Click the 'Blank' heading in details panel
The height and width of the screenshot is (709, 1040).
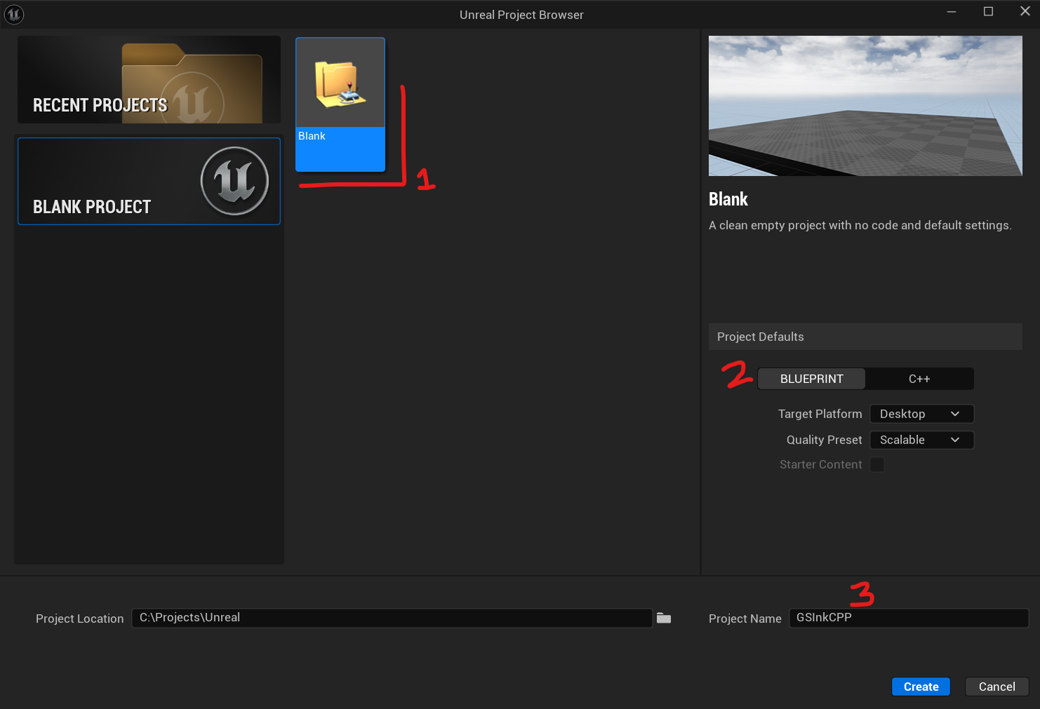(728, 199)
